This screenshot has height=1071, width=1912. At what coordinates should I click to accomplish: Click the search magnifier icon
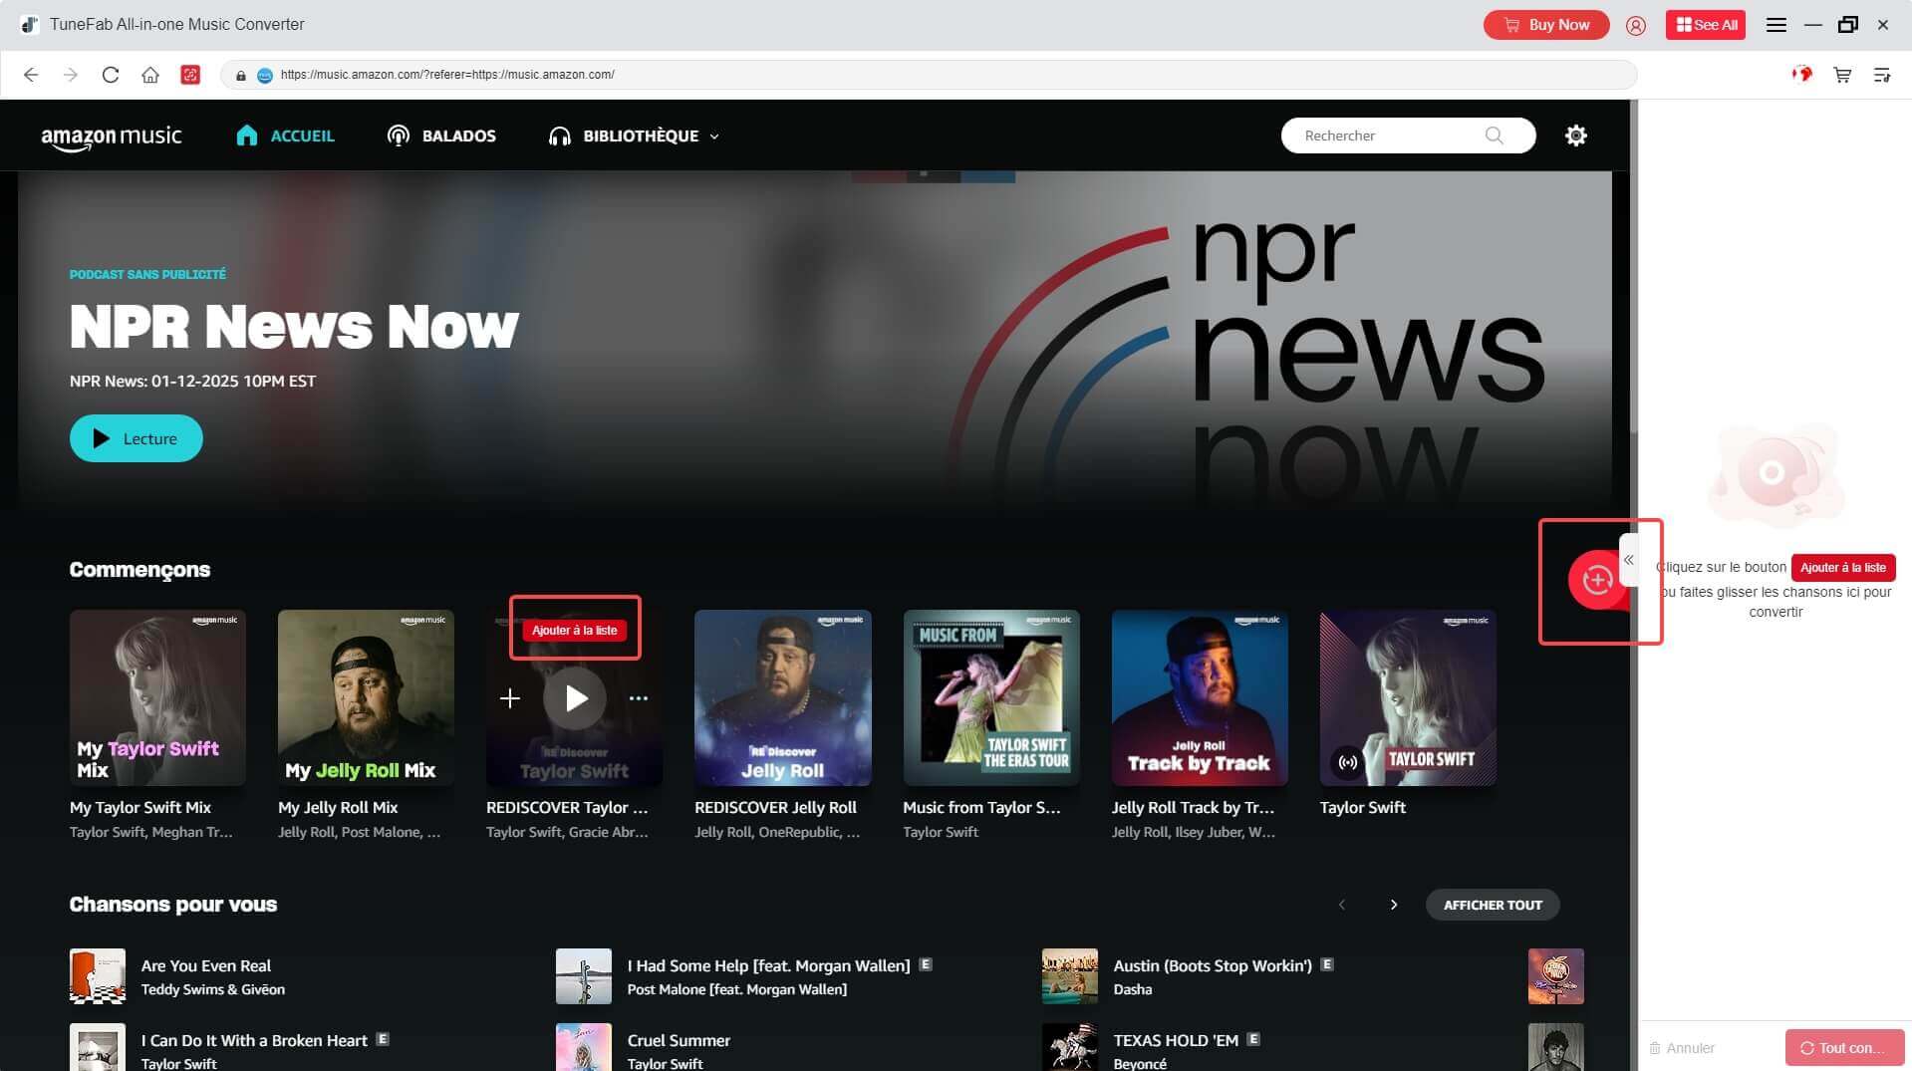[x=1494, y=135]
